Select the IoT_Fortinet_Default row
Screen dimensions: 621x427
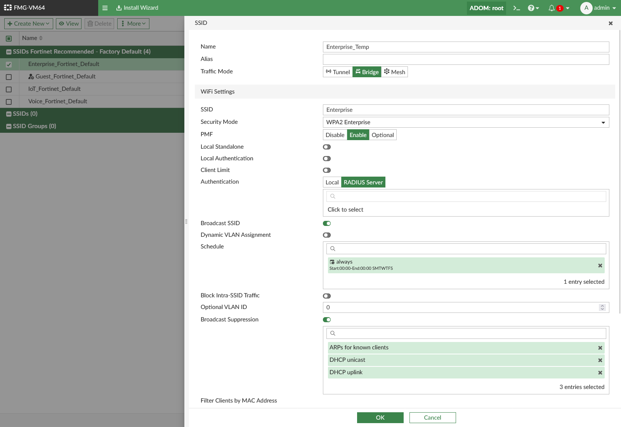point(92,89)
